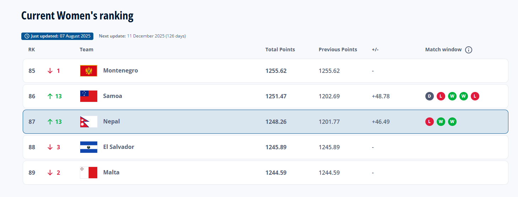Click the Samoa flag icon
This screenshot has height=197, width=518.
[x=89, y=96]
